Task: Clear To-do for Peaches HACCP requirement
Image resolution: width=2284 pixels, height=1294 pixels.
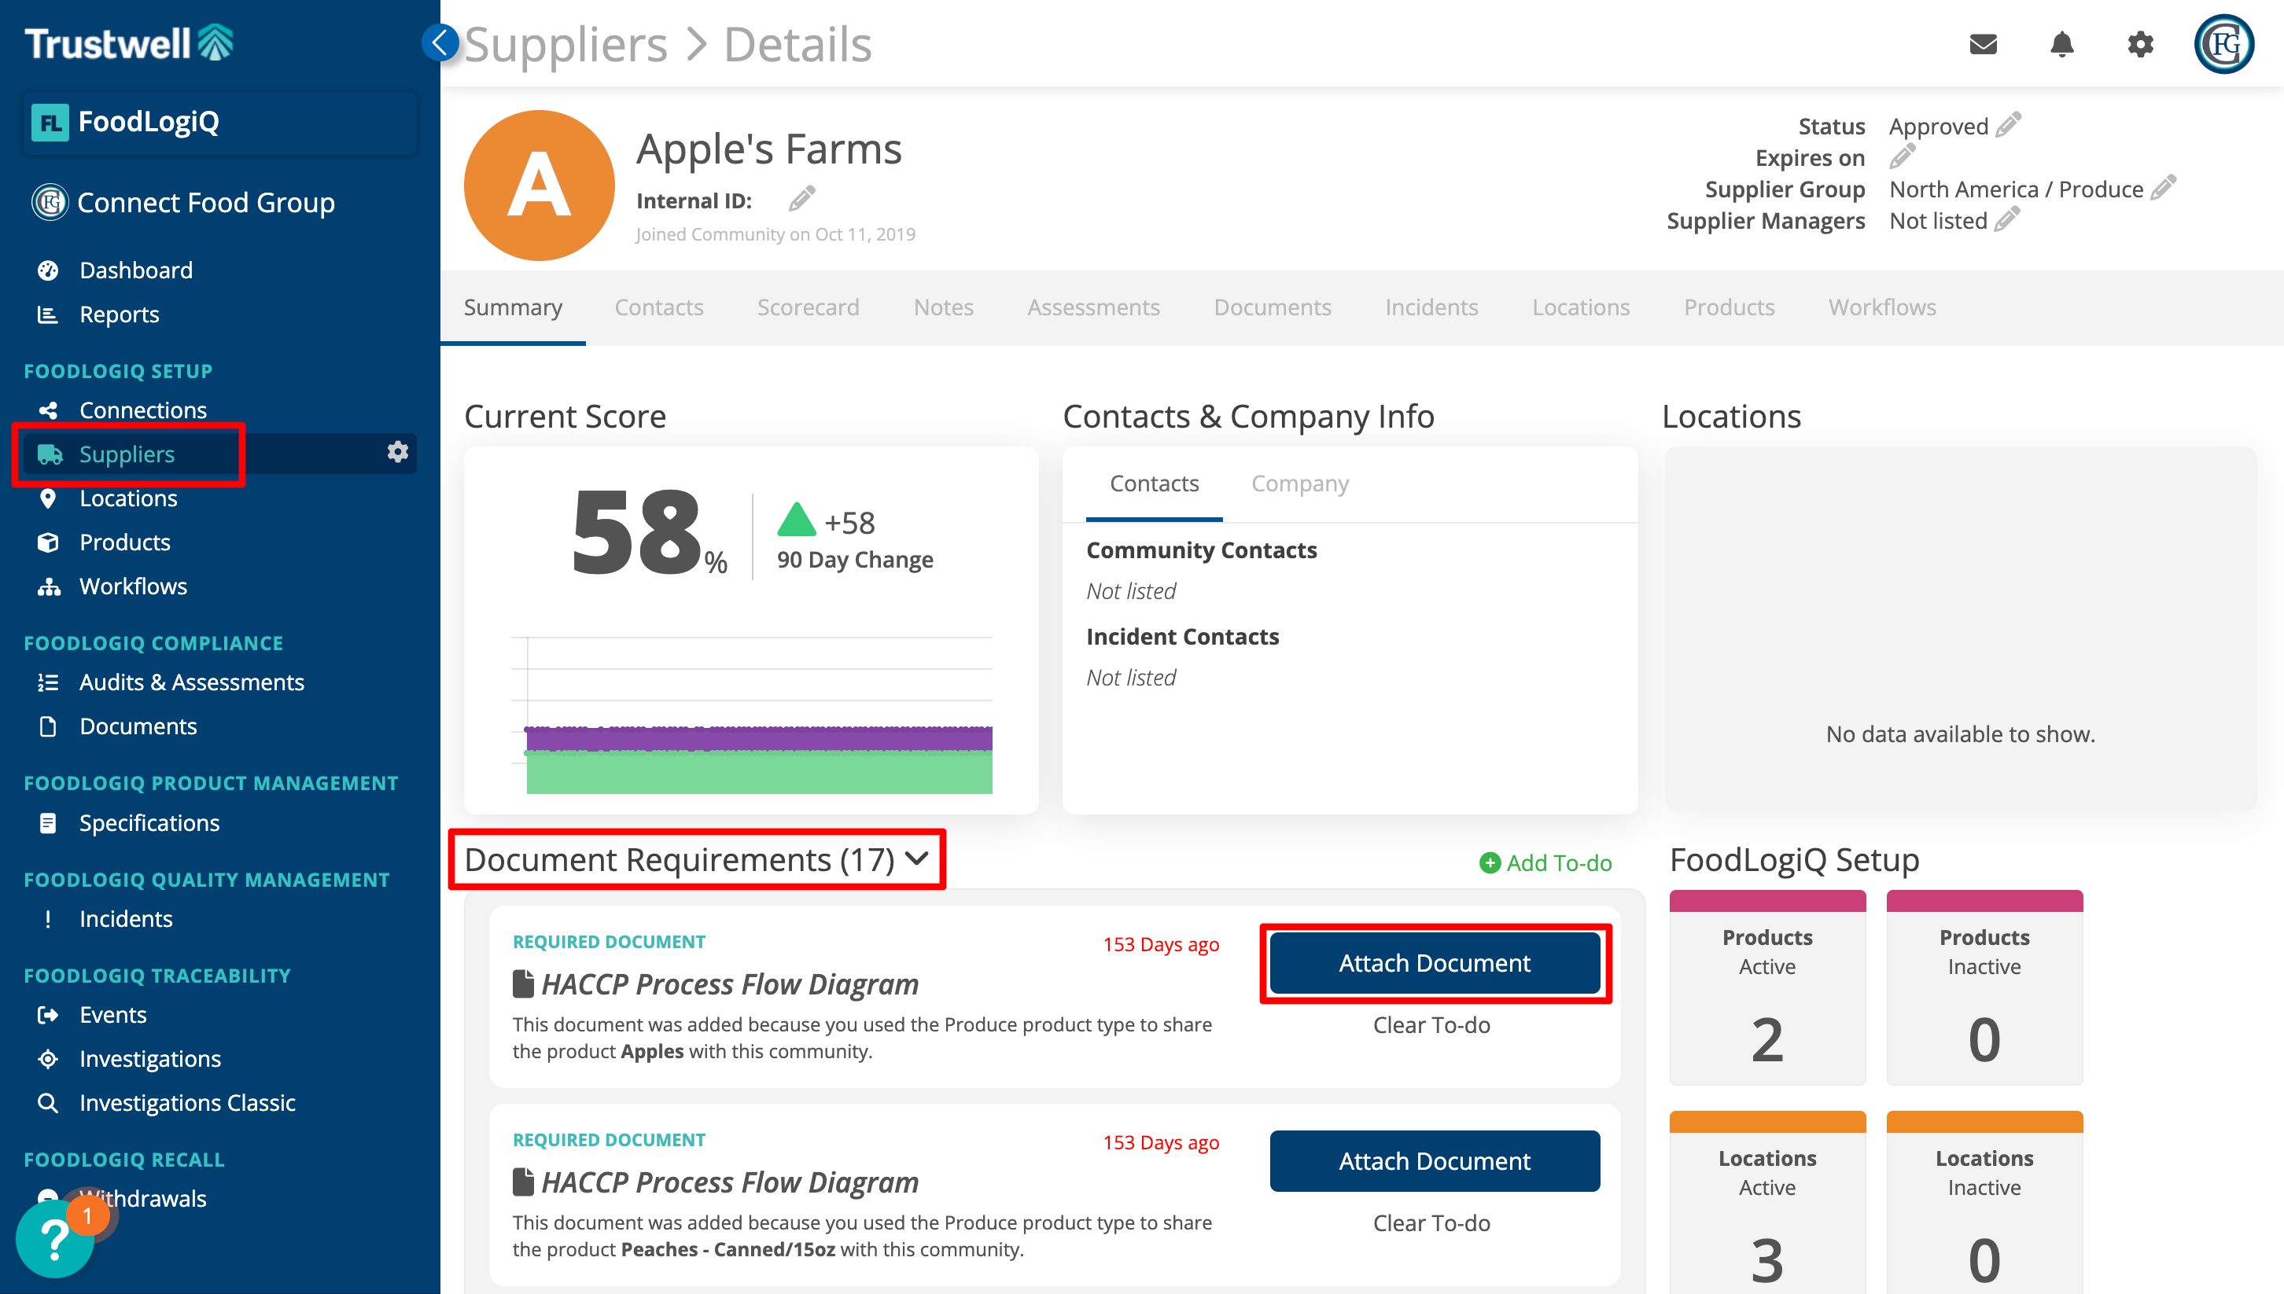Action: (1431, 1223)
